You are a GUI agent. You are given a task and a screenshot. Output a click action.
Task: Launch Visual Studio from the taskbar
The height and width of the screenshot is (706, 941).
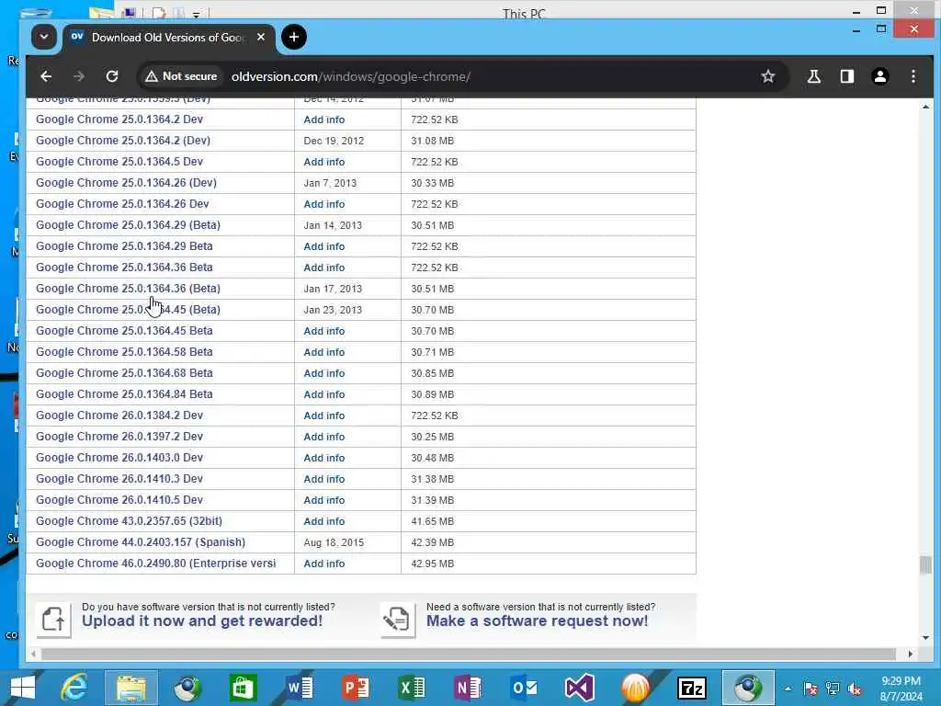(580, 688)
